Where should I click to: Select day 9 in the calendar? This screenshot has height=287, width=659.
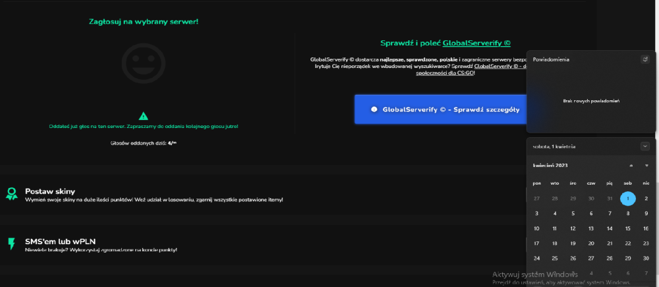tap(646, 214)
